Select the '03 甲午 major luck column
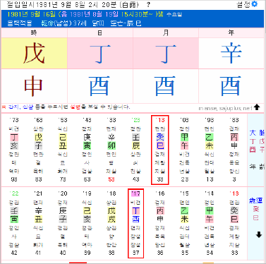 (x=185, y=150)
